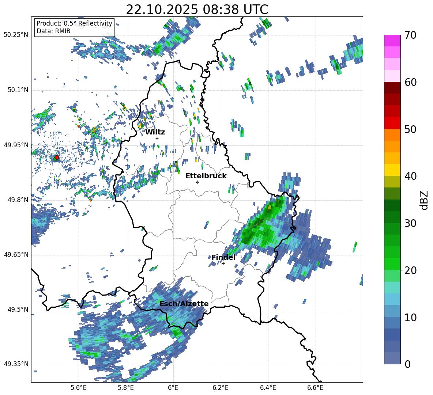
Task: Click the 49.5°N latitude label
Action: click(18, 309)
